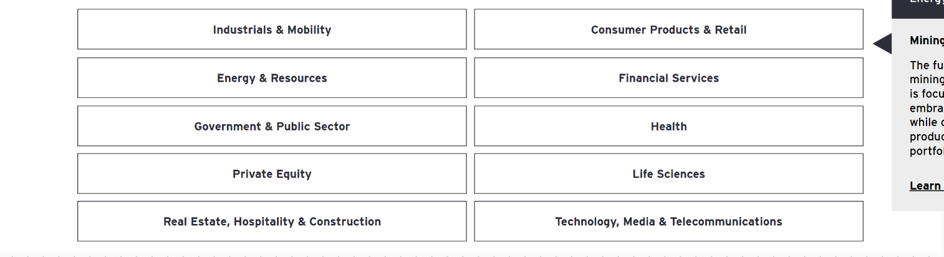The image size is (944, 257).
Task: Open the Private Equity sector
Action: pos(272,174)
